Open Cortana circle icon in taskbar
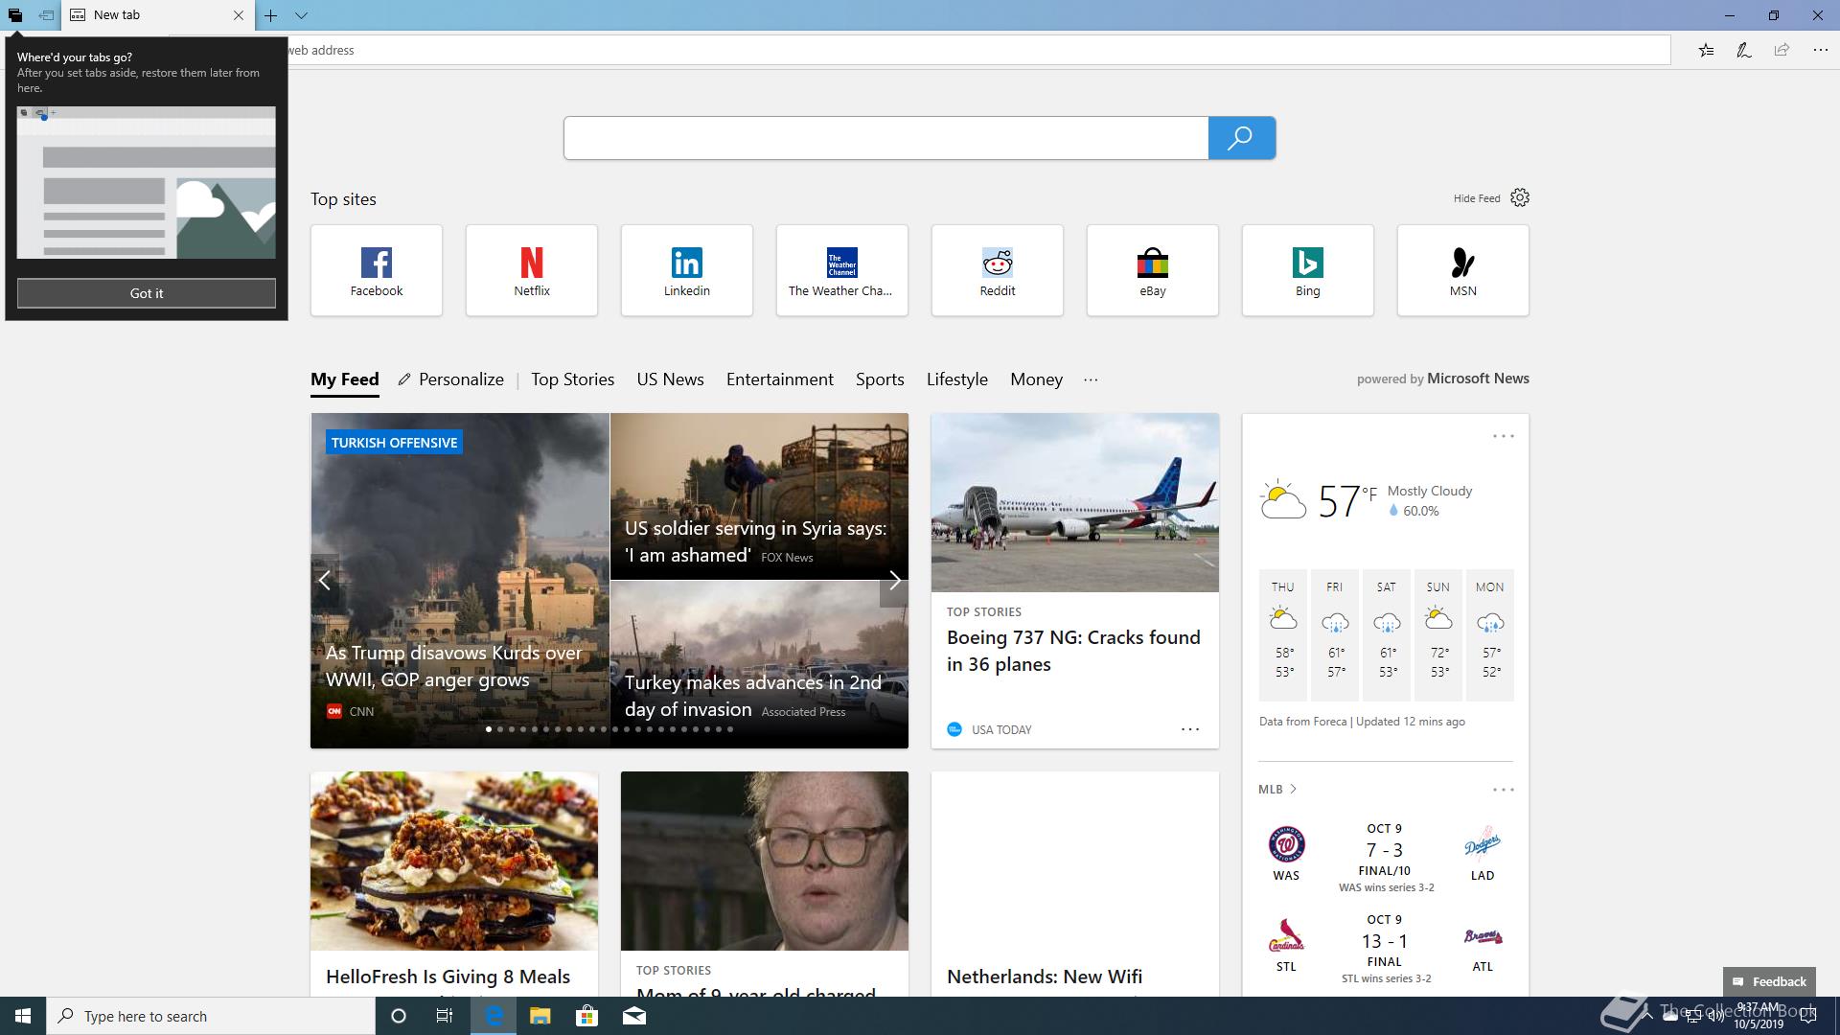1840x1035 pixels. 399,1016
